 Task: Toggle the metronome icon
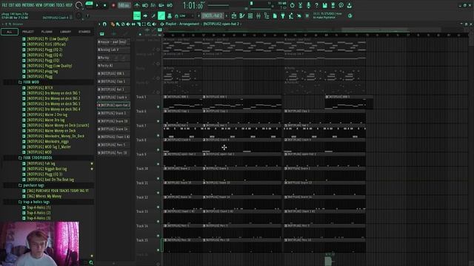coord(137,5)
